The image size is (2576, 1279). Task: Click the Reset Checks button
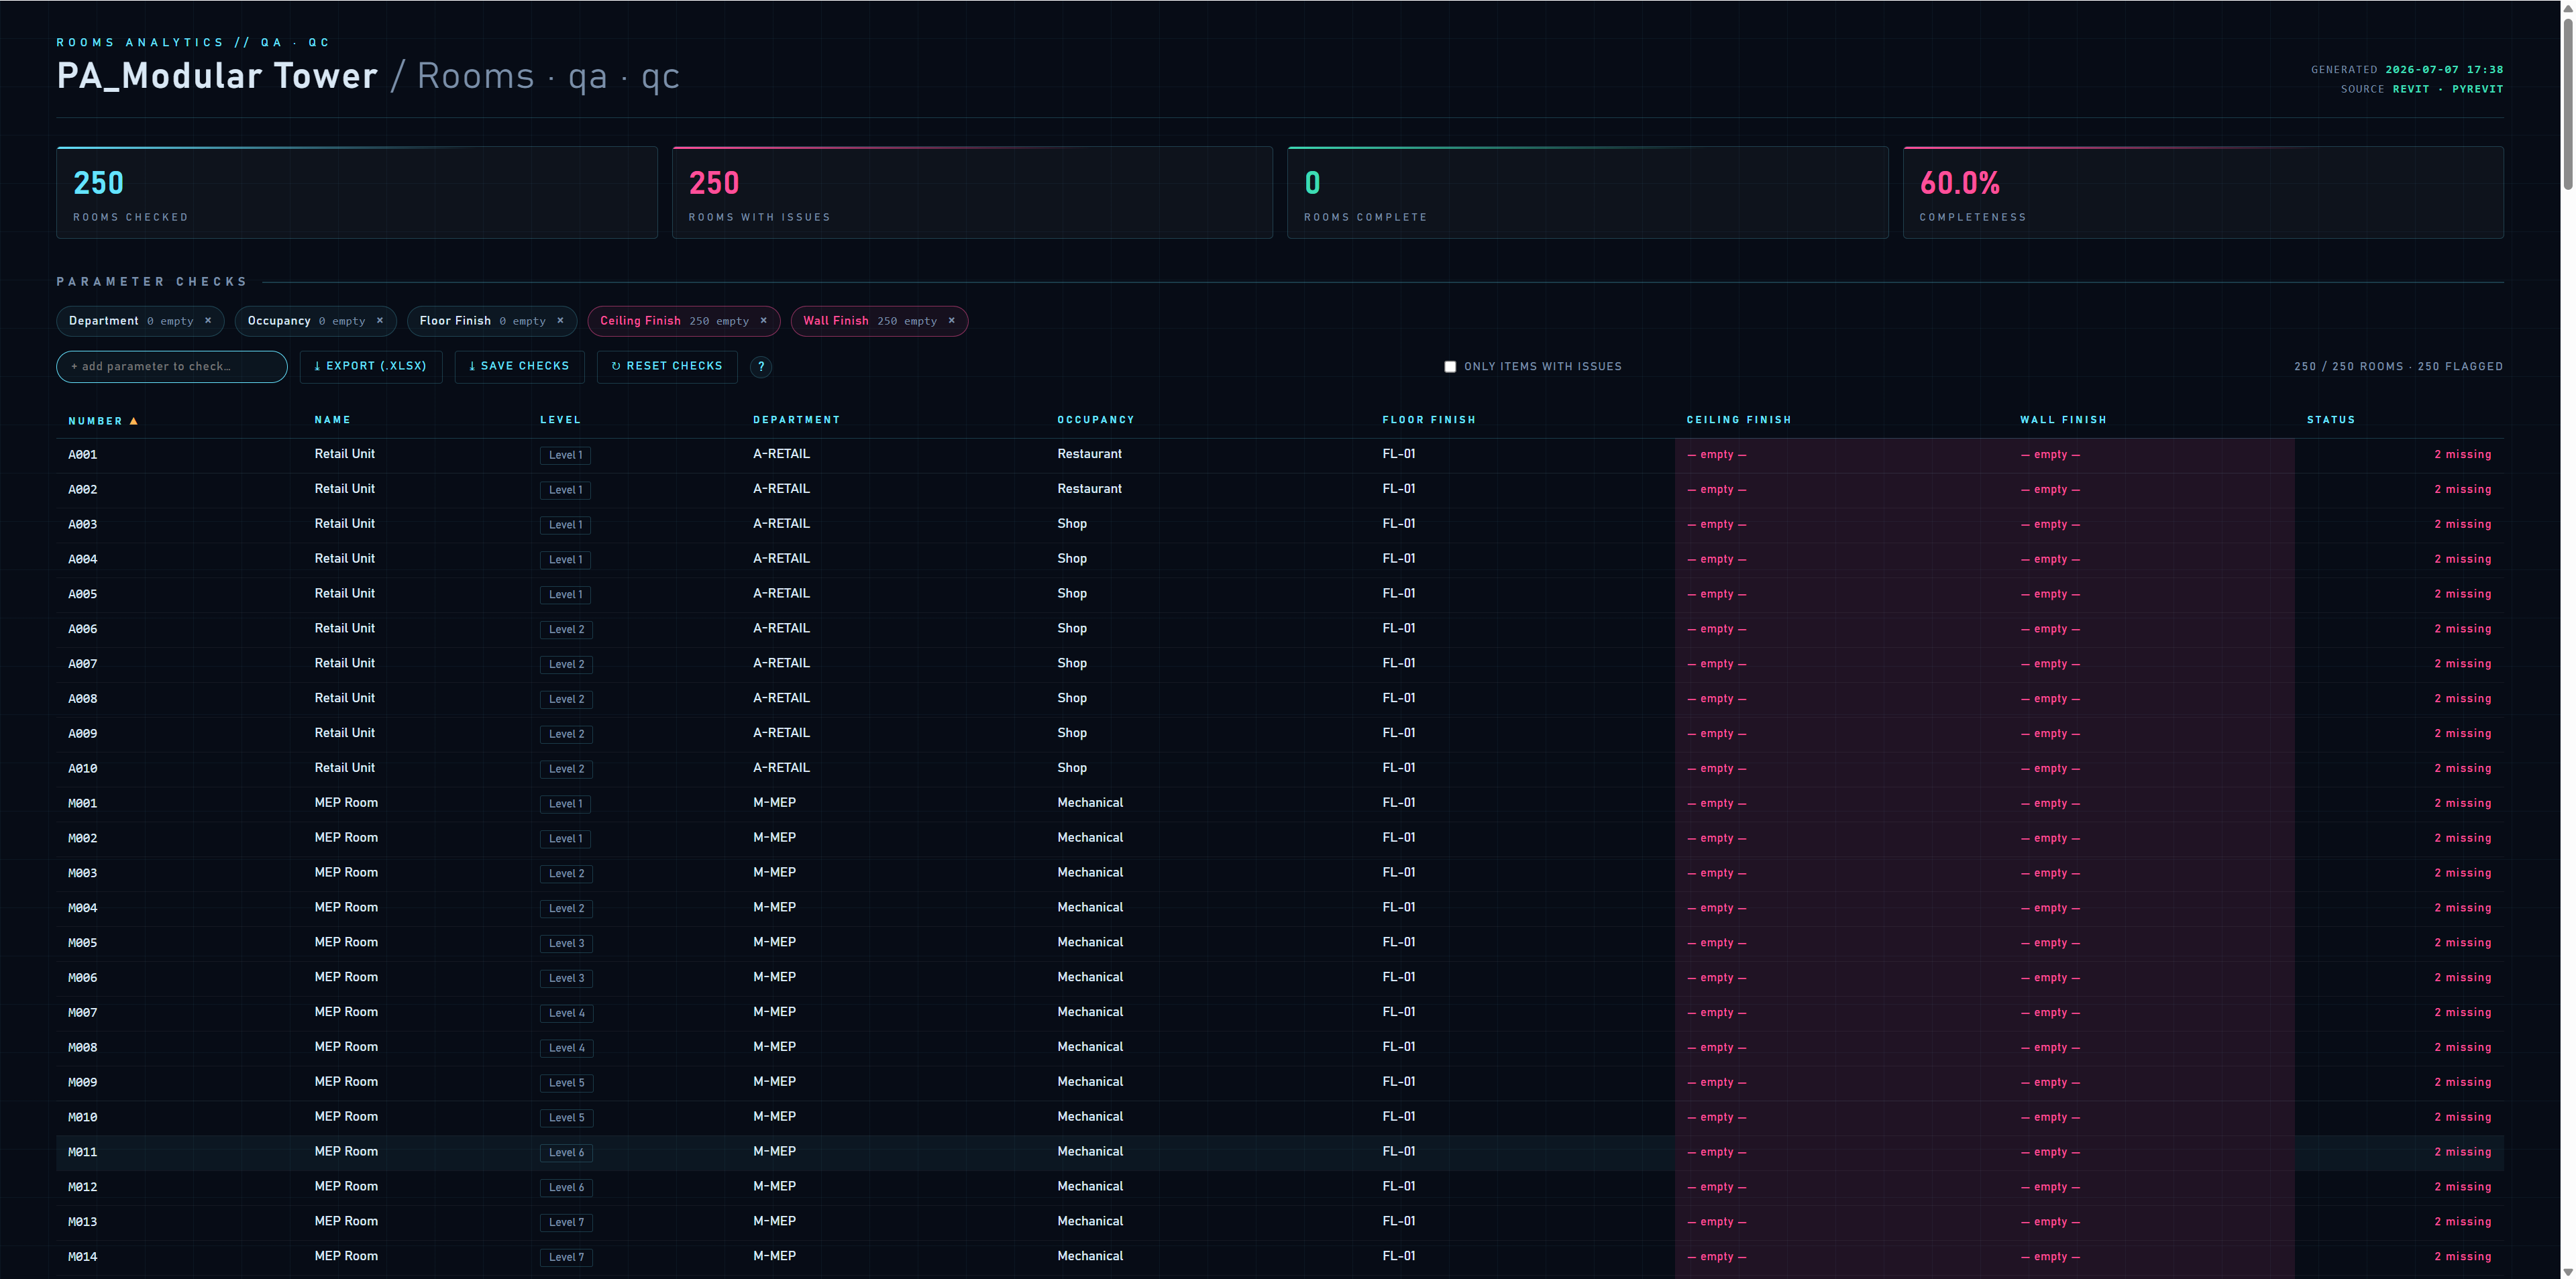click(x=667, y=366)
